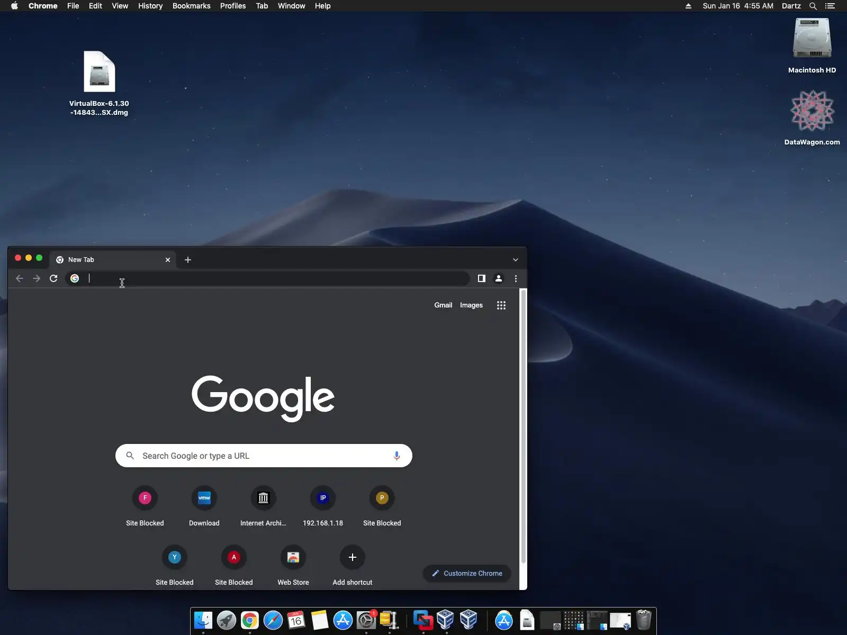Select the Macintosh HD desktop icon
This screenshot has height=635, width=847.
pos(812,46)
